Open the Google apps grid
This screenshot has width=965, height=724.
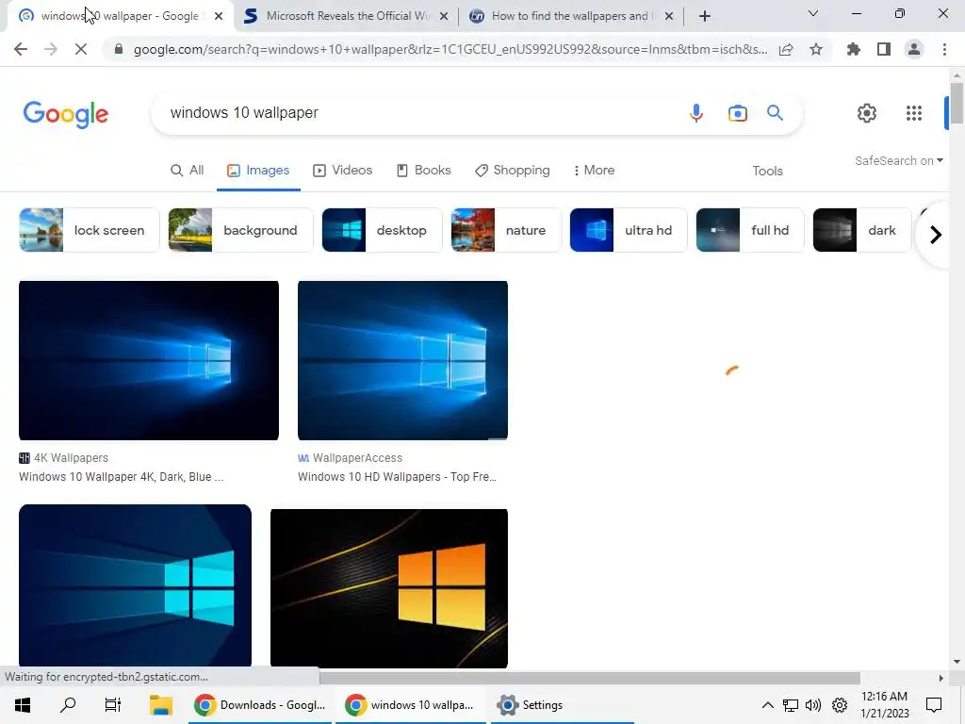(914, 113)
